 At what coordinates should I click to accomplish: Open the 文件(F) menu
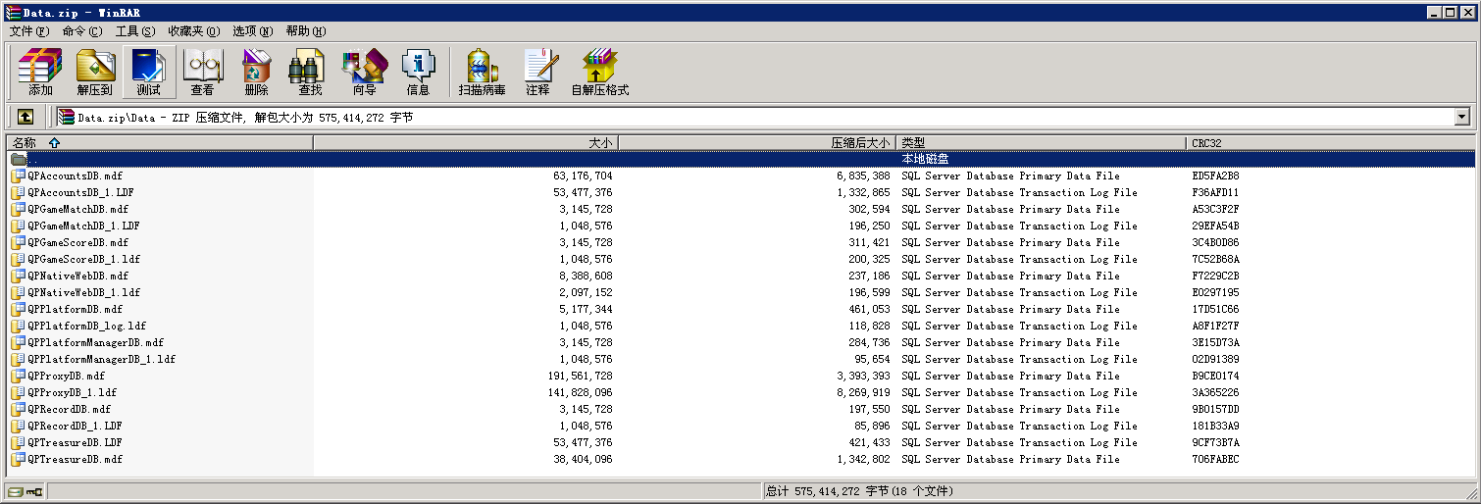pos(28,31)
